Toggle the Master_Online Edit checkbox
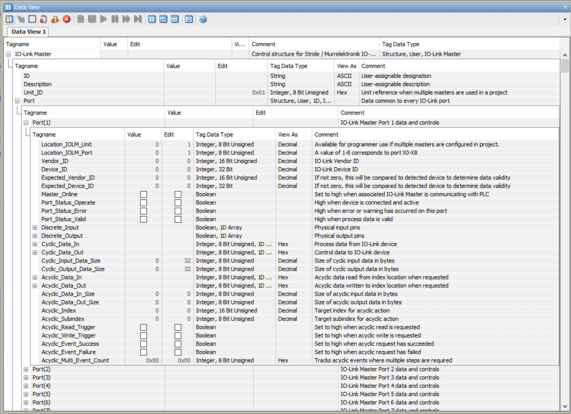The image size is (571, 414). (x=178, y=194)
